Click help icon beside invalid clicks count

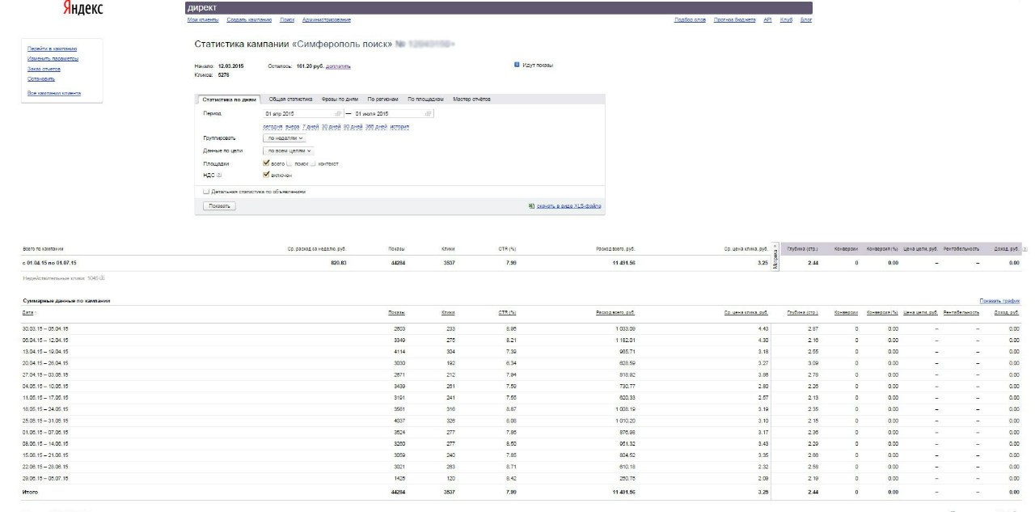[x=102, y=277]
